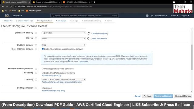Viewport: 194px width, 109px height.
Task: Open a new browser tab
Action: pos(94,2)
